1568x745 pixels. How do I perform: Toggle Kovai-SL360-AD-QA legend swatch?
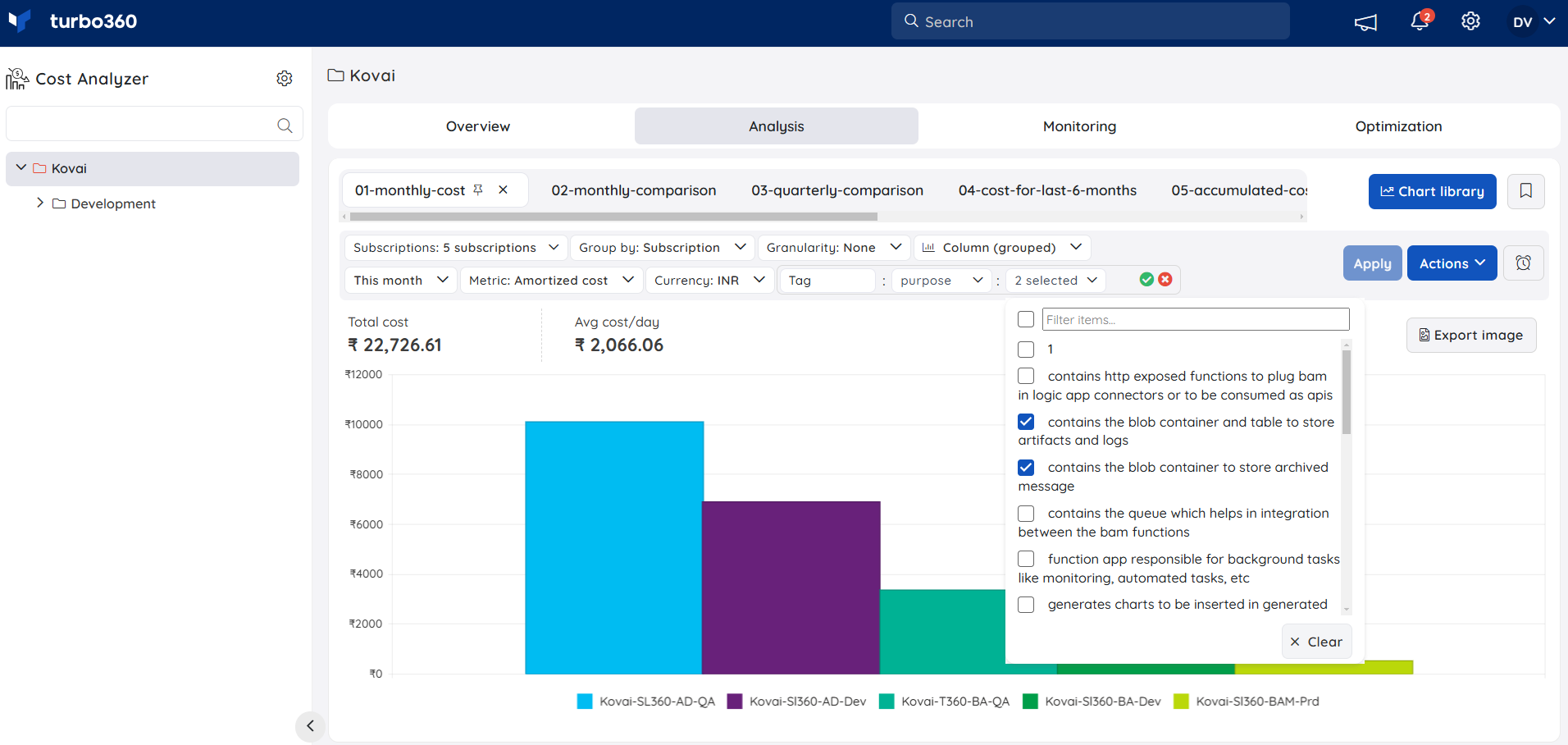tap(584, 702)
